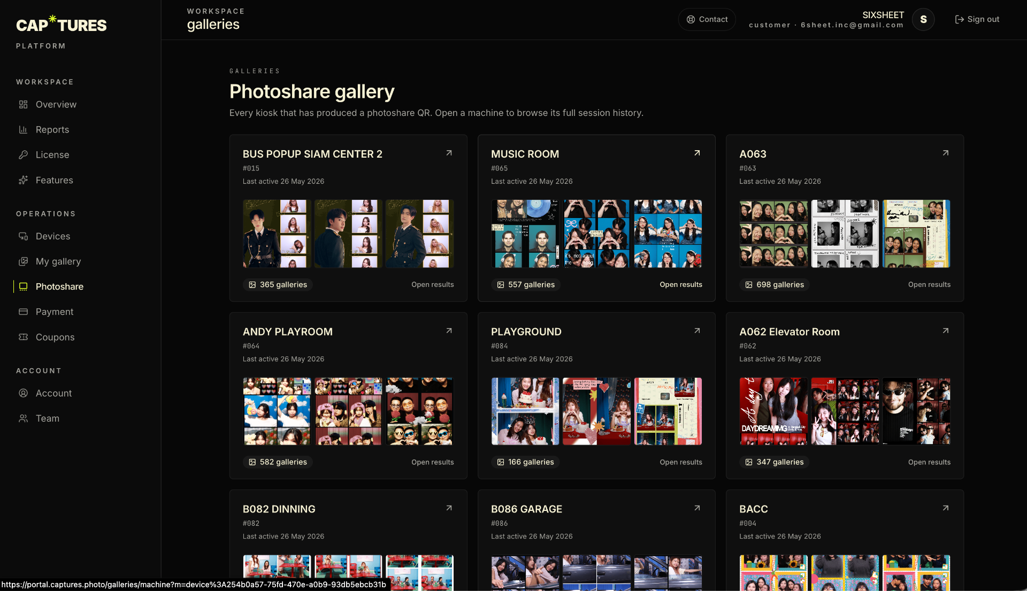Click the 347 galleries badge
The image size is (1027, 591).
point(774,462)
